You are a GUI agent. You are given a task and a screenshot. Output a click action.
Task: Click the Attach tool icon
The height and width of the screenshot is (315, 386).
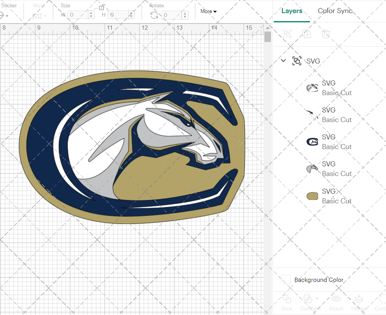coord(336,298)
